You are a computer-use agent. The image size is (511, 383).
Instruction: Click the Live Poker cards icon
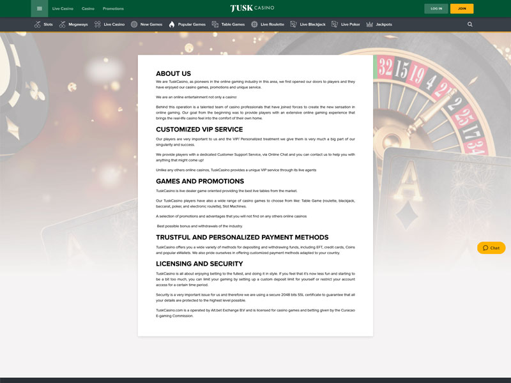[335, 24]
